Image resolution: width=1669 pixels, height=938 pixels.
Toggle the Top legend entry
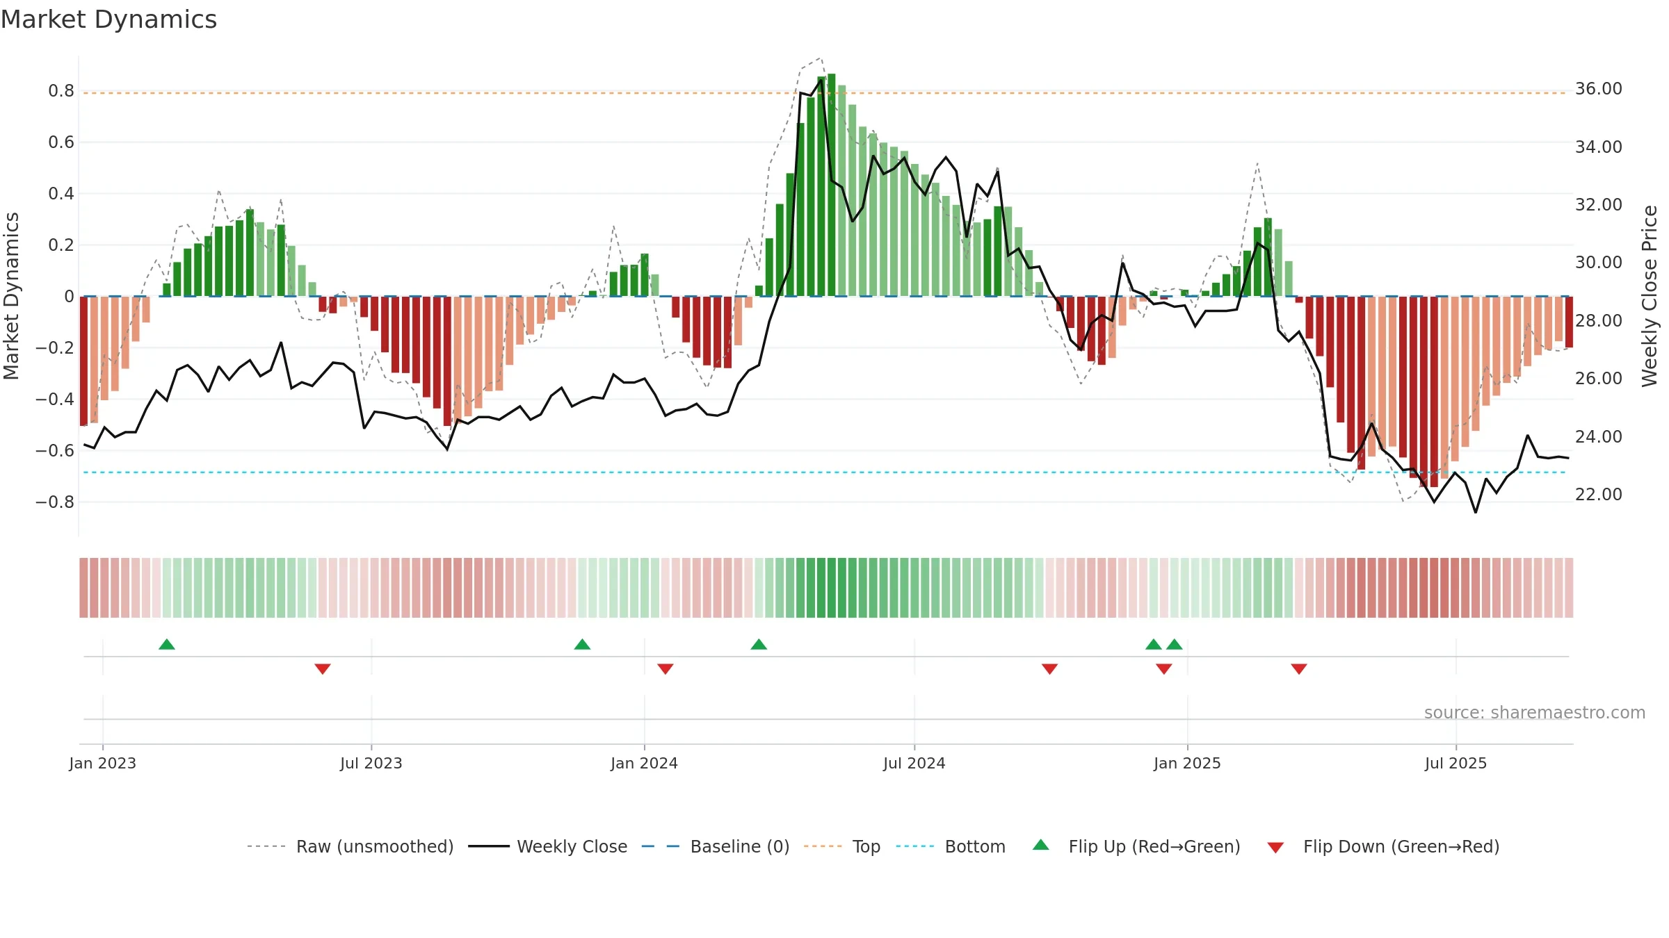click(x=842, y=846)
